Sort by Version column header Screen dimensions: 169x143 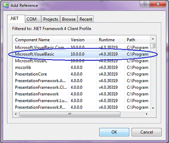tap(83, 40)
